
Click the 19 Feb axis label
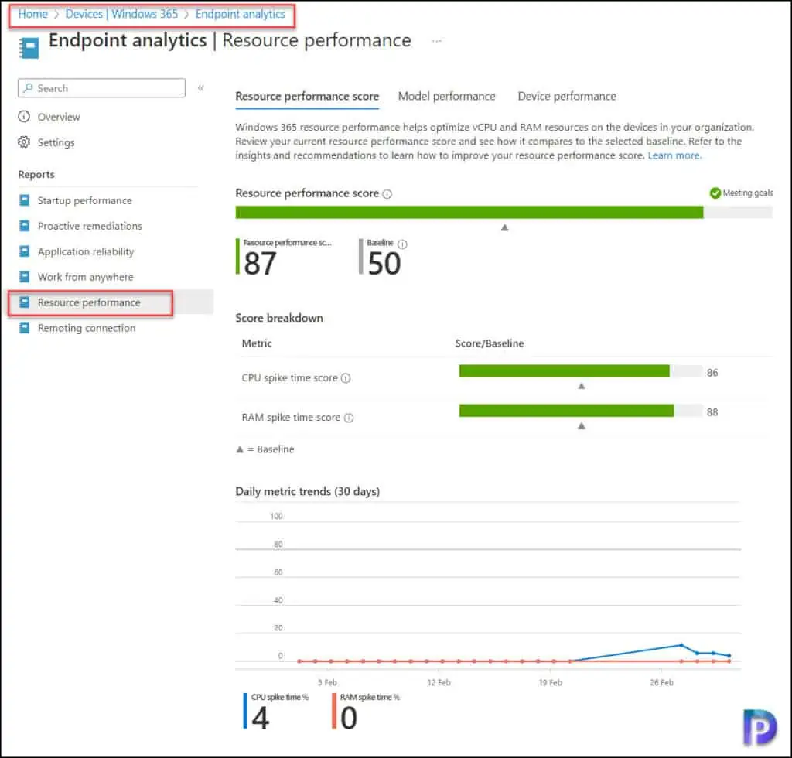(x=550, y=683)
